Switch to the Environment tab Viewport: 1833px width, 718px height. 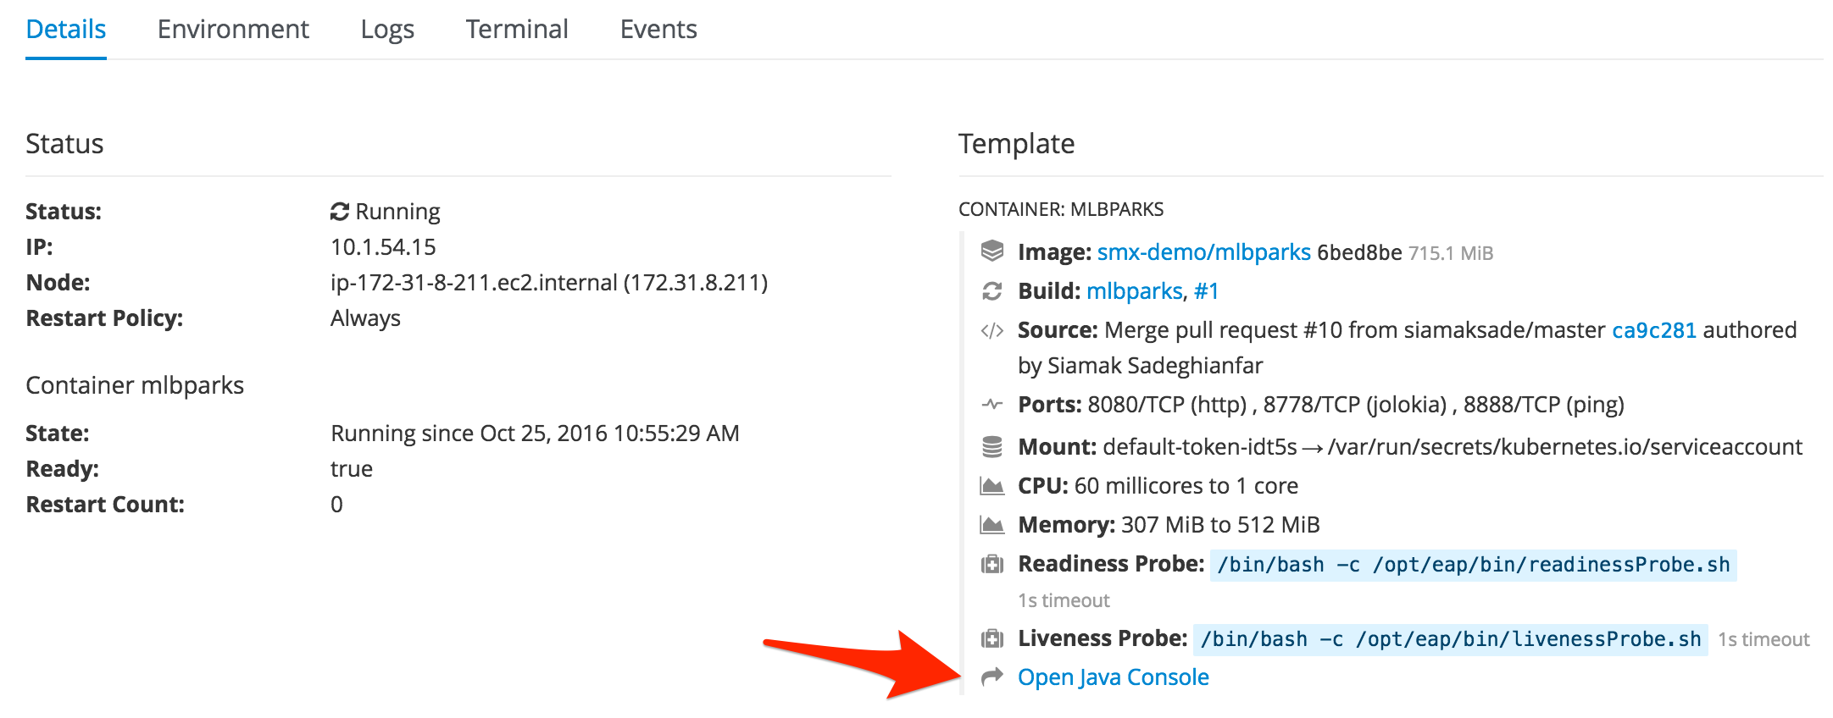point(233,30)
